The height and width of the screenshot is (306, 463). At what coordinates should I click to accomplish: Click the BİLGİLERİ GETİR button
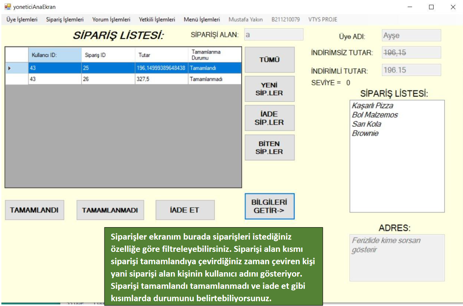(270, 206)
